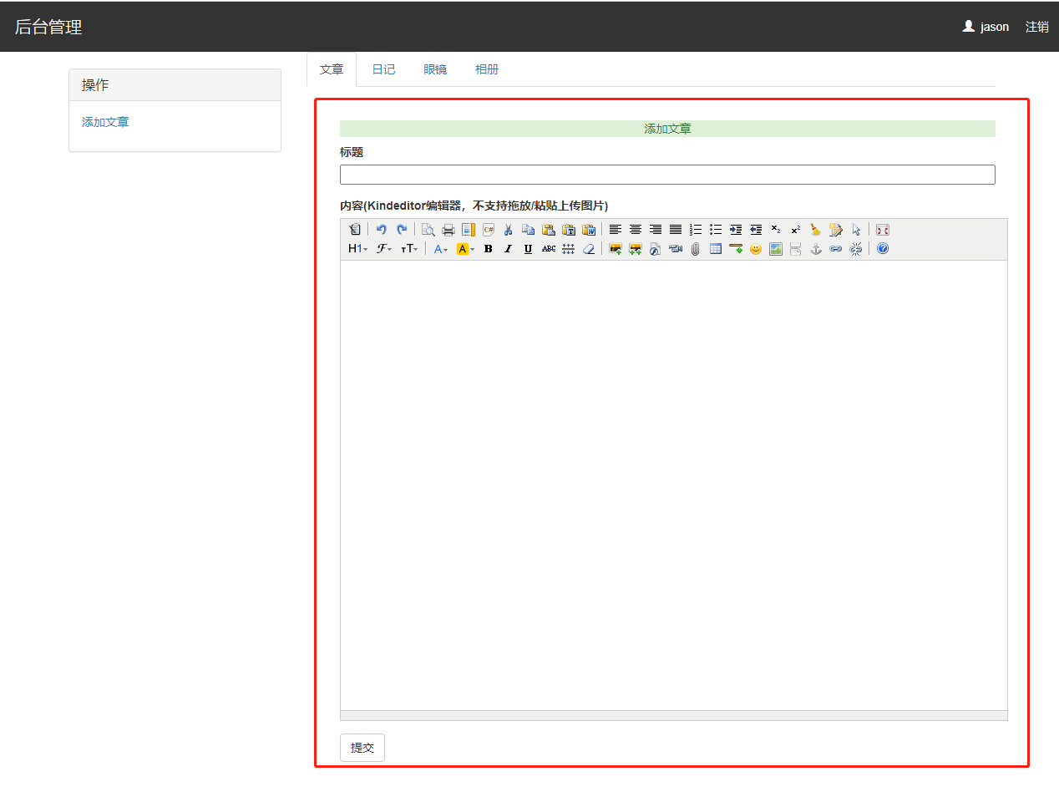
Task: Upload multiple images
Action: click(x=636, y=249)
